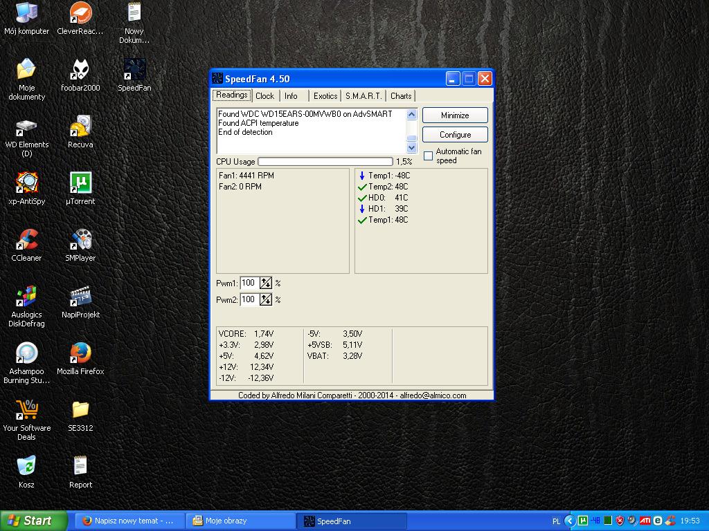Switch to the Exotics tab
Screen dimensions: 709x531
coord(325,96)
